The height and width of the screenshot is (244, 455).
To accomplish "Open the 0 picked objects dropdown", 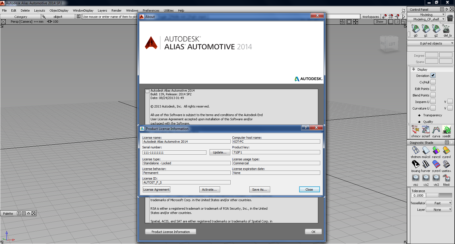I will click(x=431, y=43).
